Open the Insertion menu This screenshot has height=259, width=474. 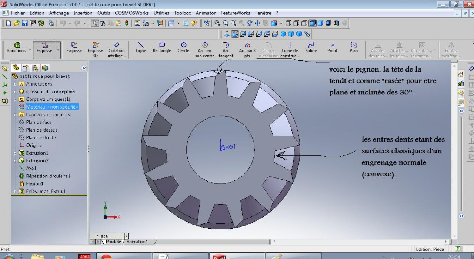click(x=83, y=13)
